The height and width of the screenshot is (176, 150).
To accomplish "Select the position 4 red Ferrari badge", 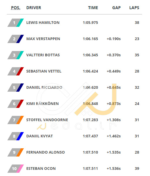I will tap(16, 71).
